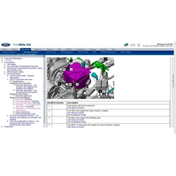
Task: Click the vehicle connection monitor icon
Action: click(x=126, y=45)
